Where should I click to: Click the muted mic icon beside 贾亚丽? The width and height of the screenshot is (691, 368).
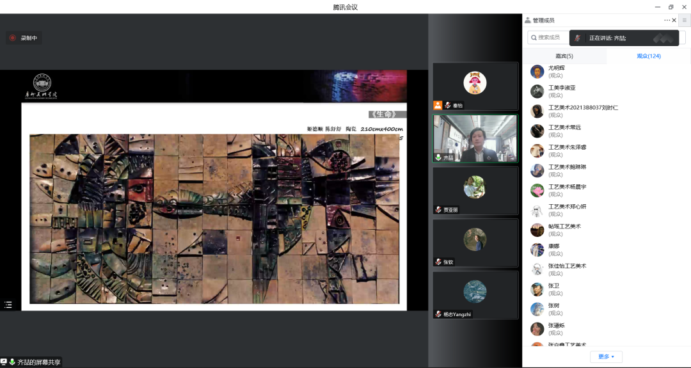(438, 210)
